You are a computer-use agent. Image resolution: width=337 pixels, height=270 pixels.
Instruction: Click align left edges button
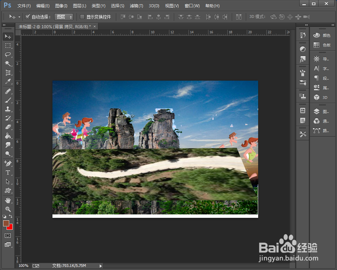(150, 16)
